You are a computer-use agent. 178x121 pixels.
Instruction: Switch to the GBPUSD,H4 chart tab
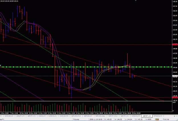point(88,116)
